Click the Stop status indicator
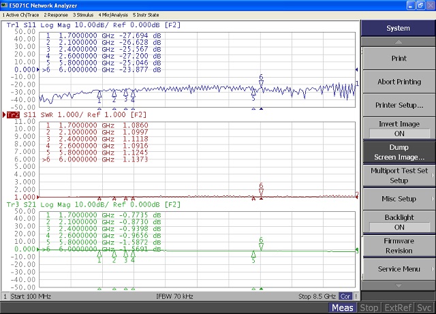436x314 pixels. click(369, 308)
